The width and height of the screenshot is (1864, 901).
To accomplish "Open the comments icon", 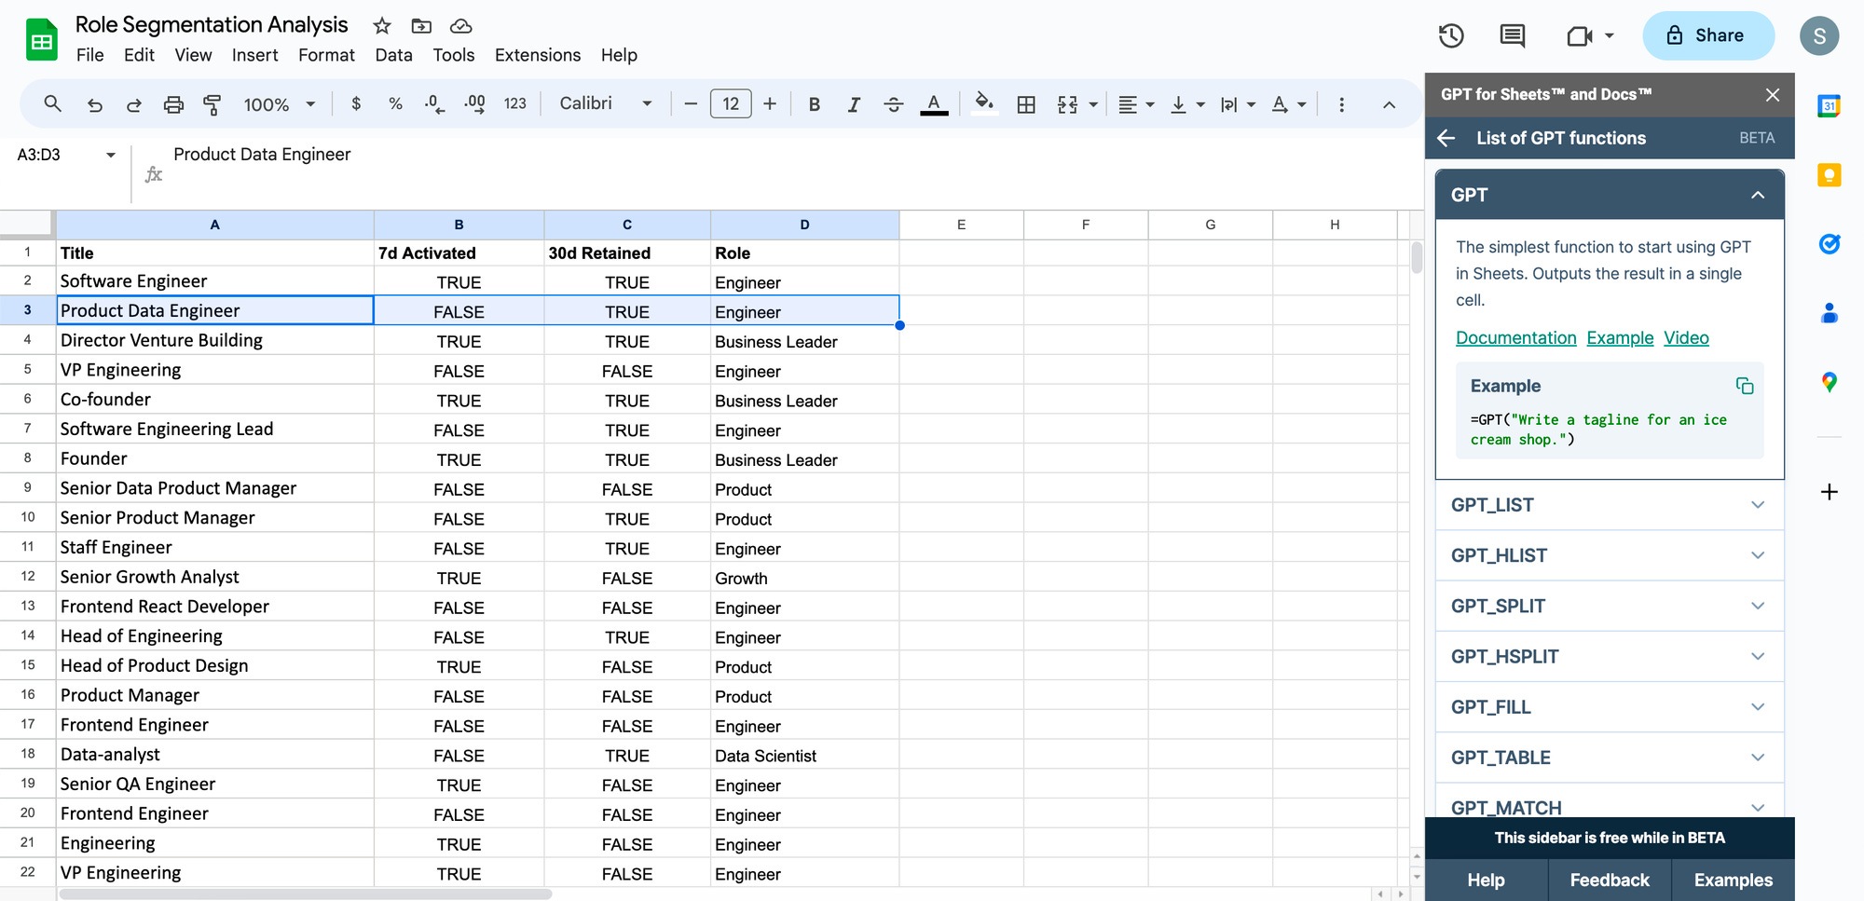I will [x=1512, y=35].
